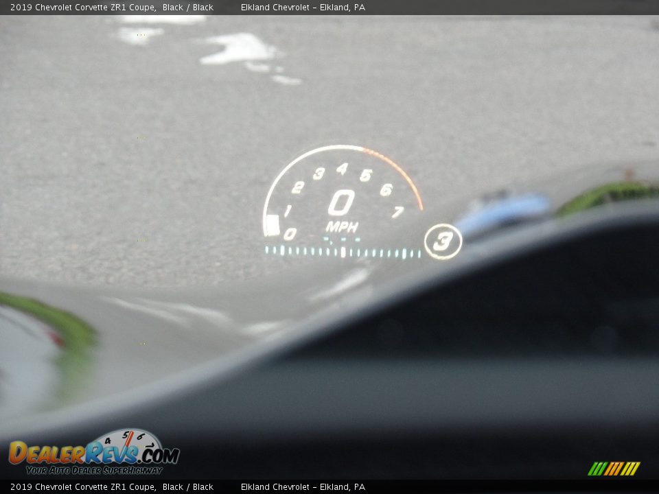Click the tachometer numeral 1
This screenshot has height=494, width=659.
click(288, 211)
